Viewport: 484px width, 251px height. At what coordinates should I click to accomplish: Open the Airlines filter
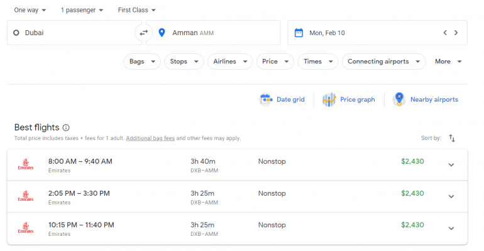coord(229,61)
